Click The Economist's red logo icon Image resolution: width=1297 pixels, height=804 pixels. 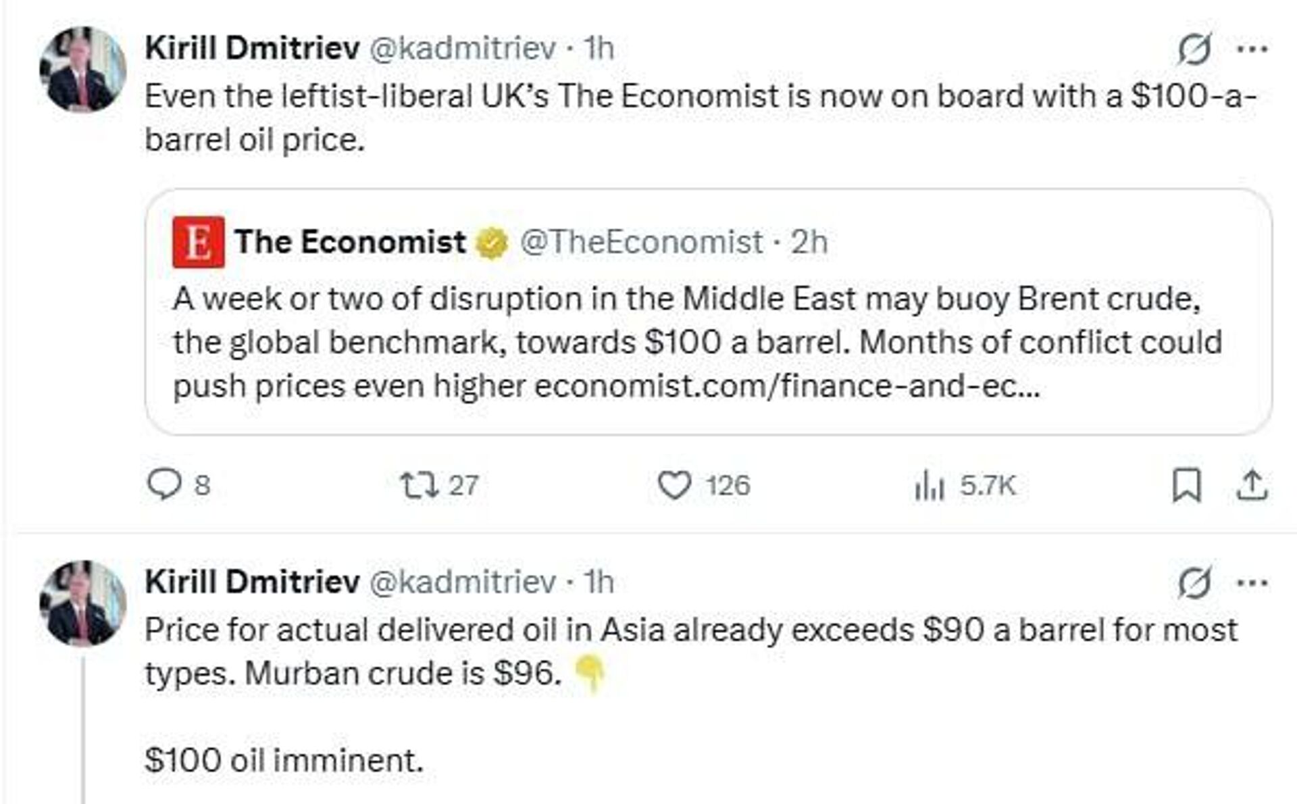198,241
